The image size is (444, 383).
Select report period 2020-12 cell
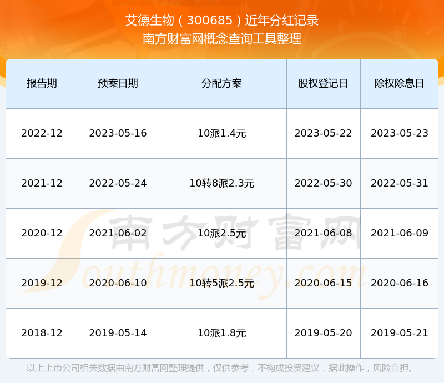pyautogui.click(x=42, y=233)
